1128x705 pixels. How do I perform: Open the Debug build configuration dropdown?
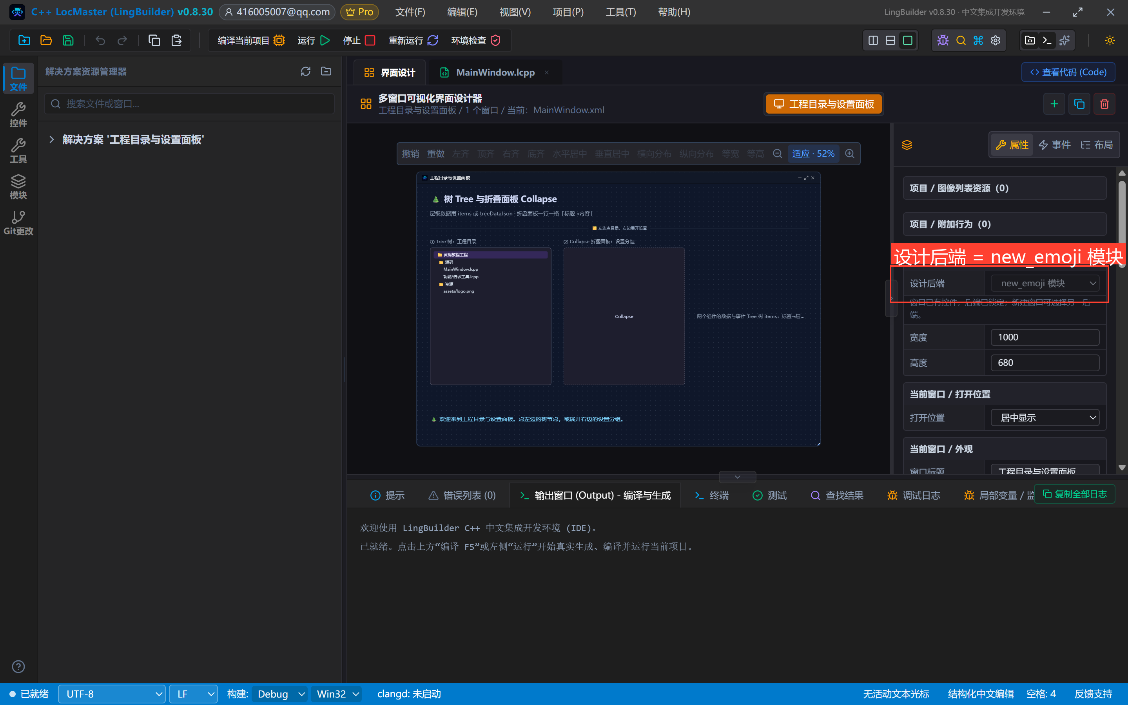[279, 694]
